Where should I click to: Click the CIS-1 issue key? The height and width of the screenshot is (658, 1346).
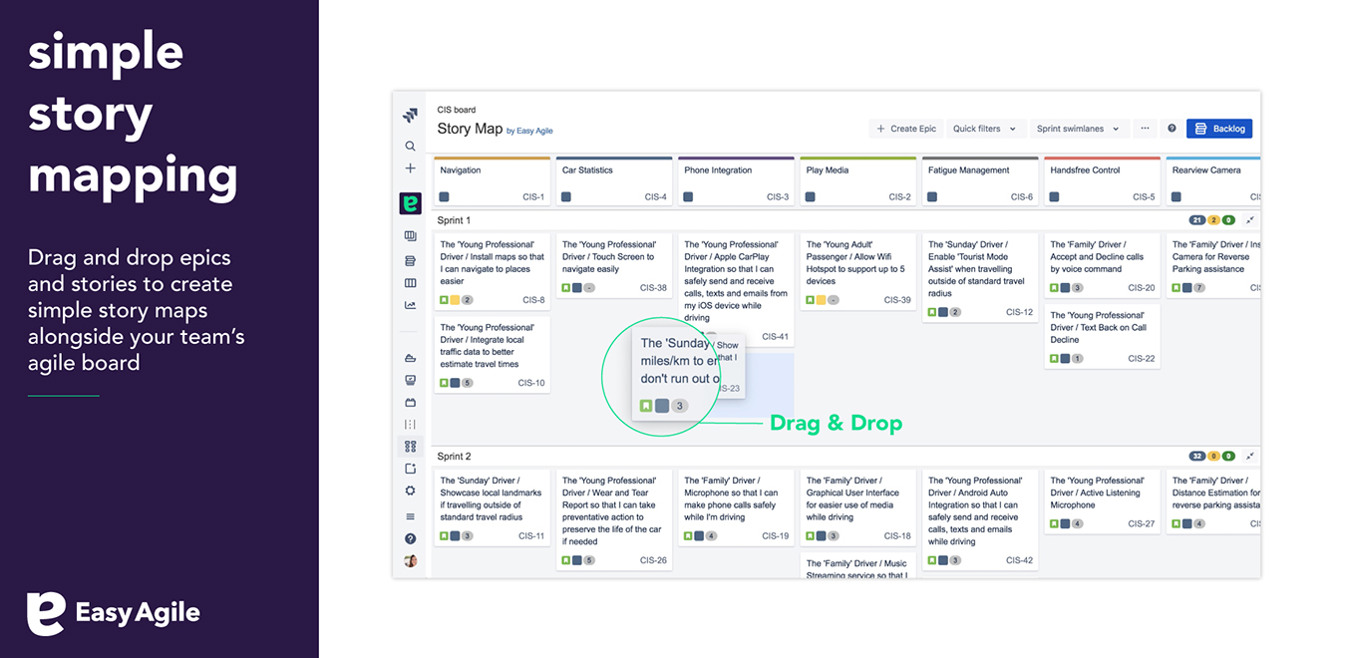click(x=533, y=197)
